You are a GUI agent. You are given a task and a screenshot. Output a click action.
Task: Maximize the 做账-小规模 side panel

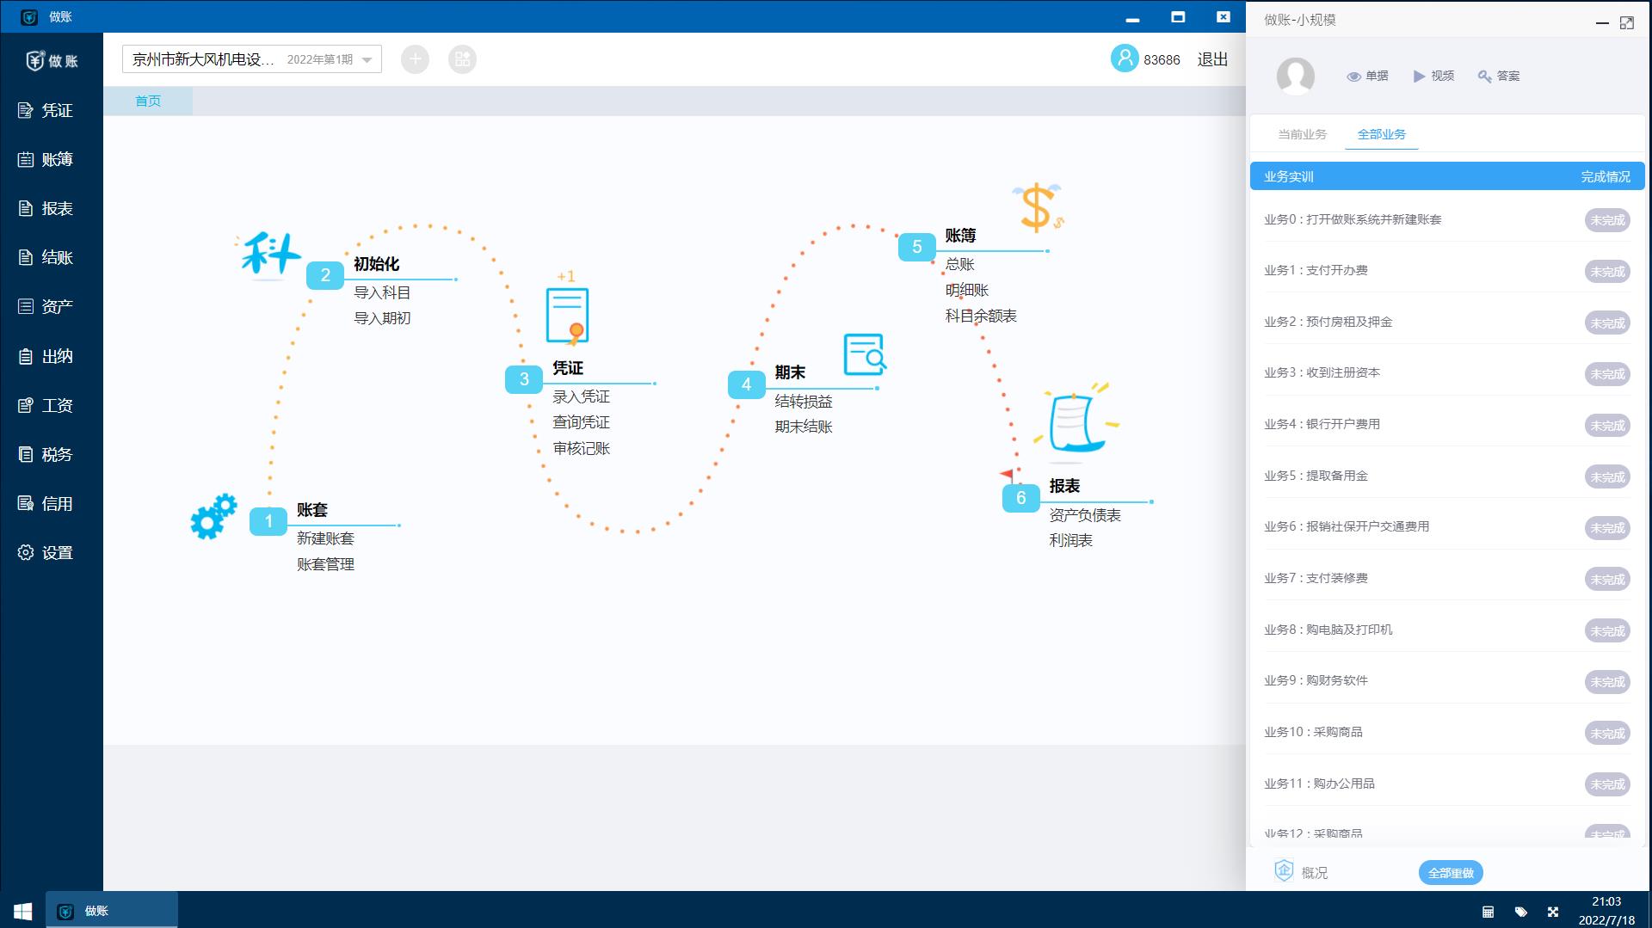[x=1626, y=23]
